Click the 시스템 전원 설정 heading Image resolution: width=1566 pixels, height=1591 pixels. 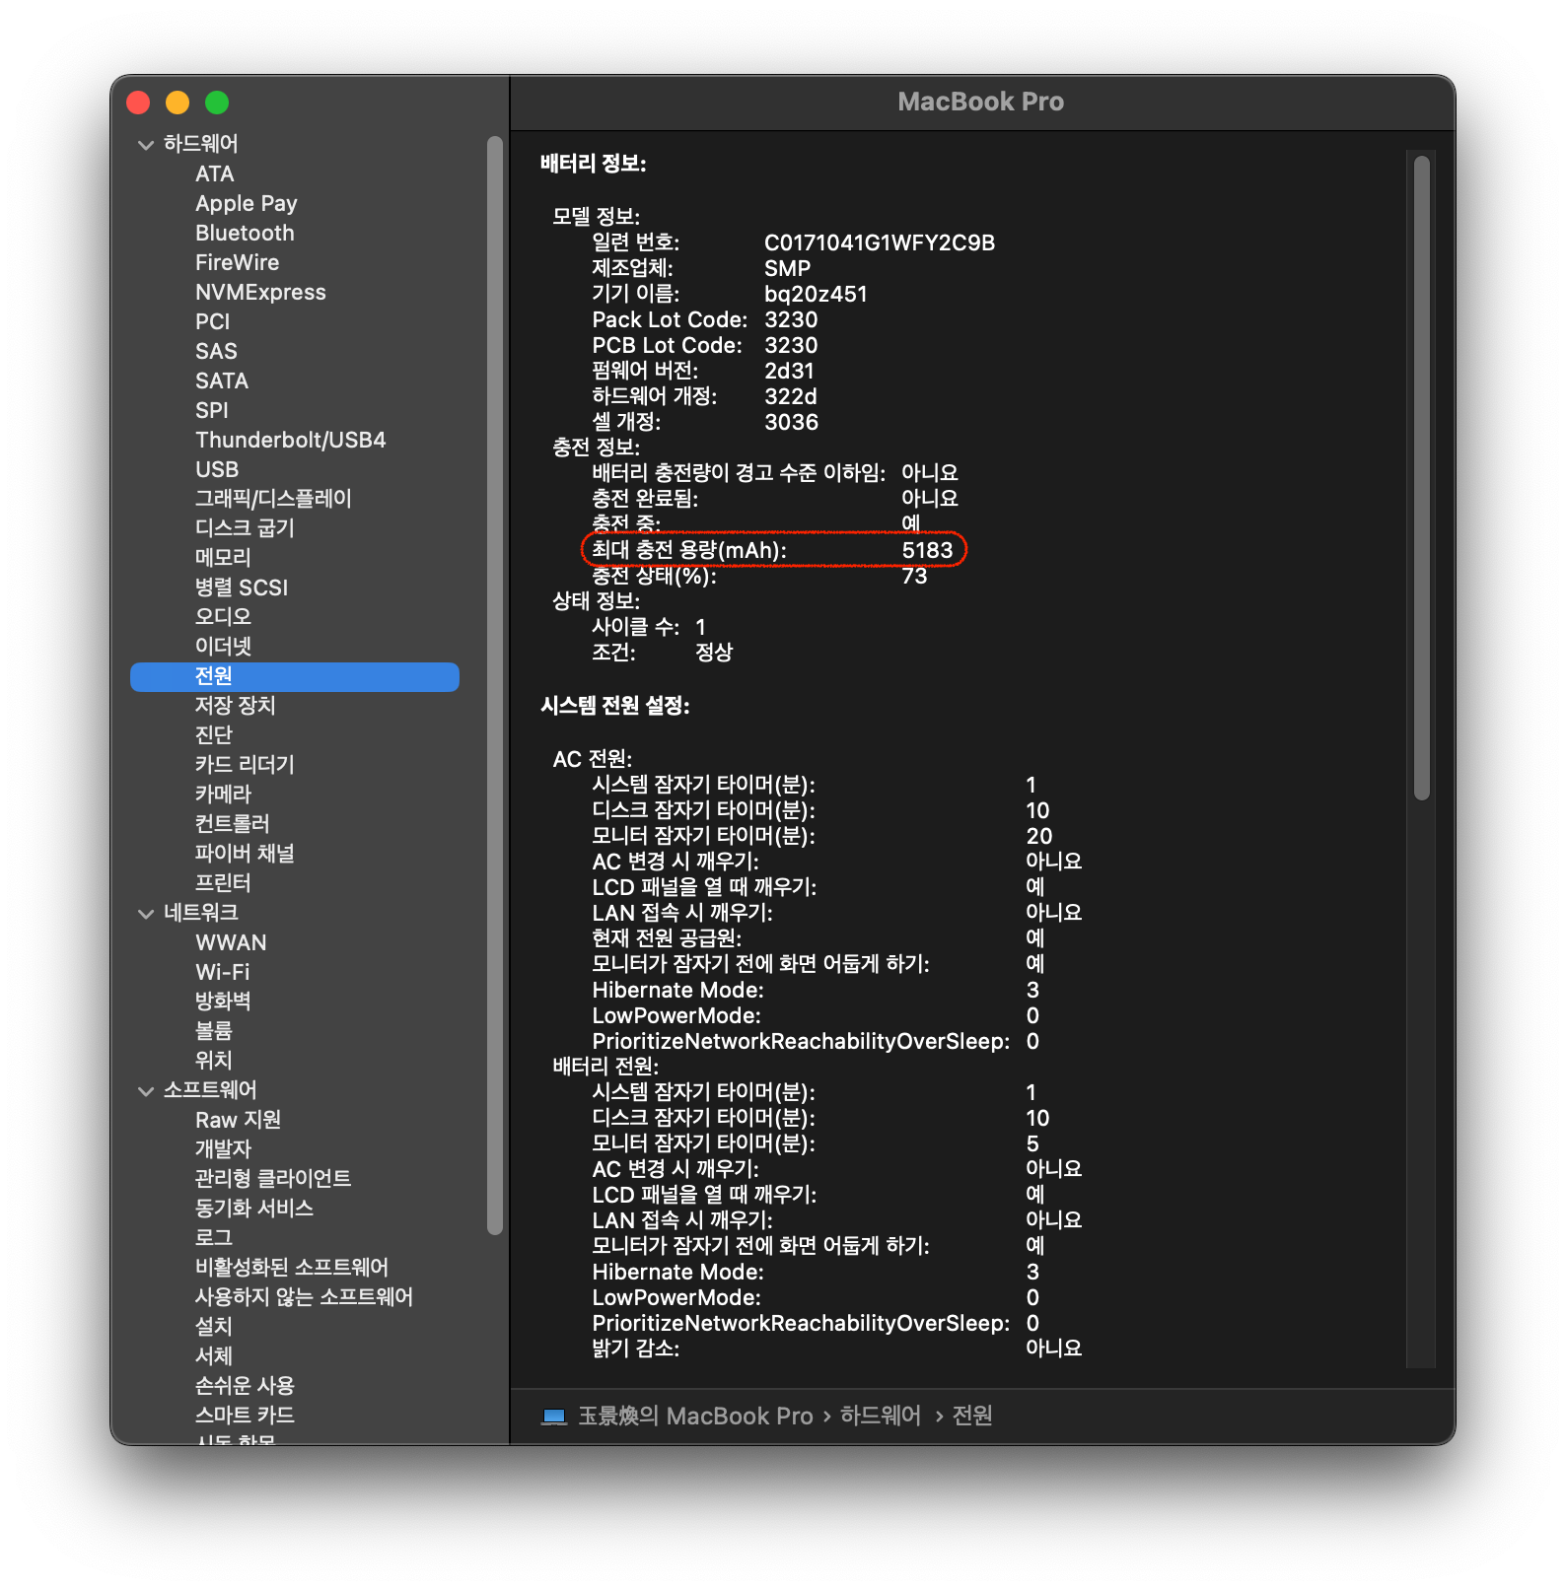tap(614, 706)
